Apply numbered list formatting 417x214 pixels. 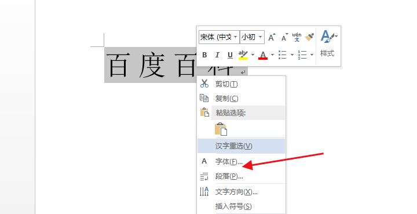302,55
